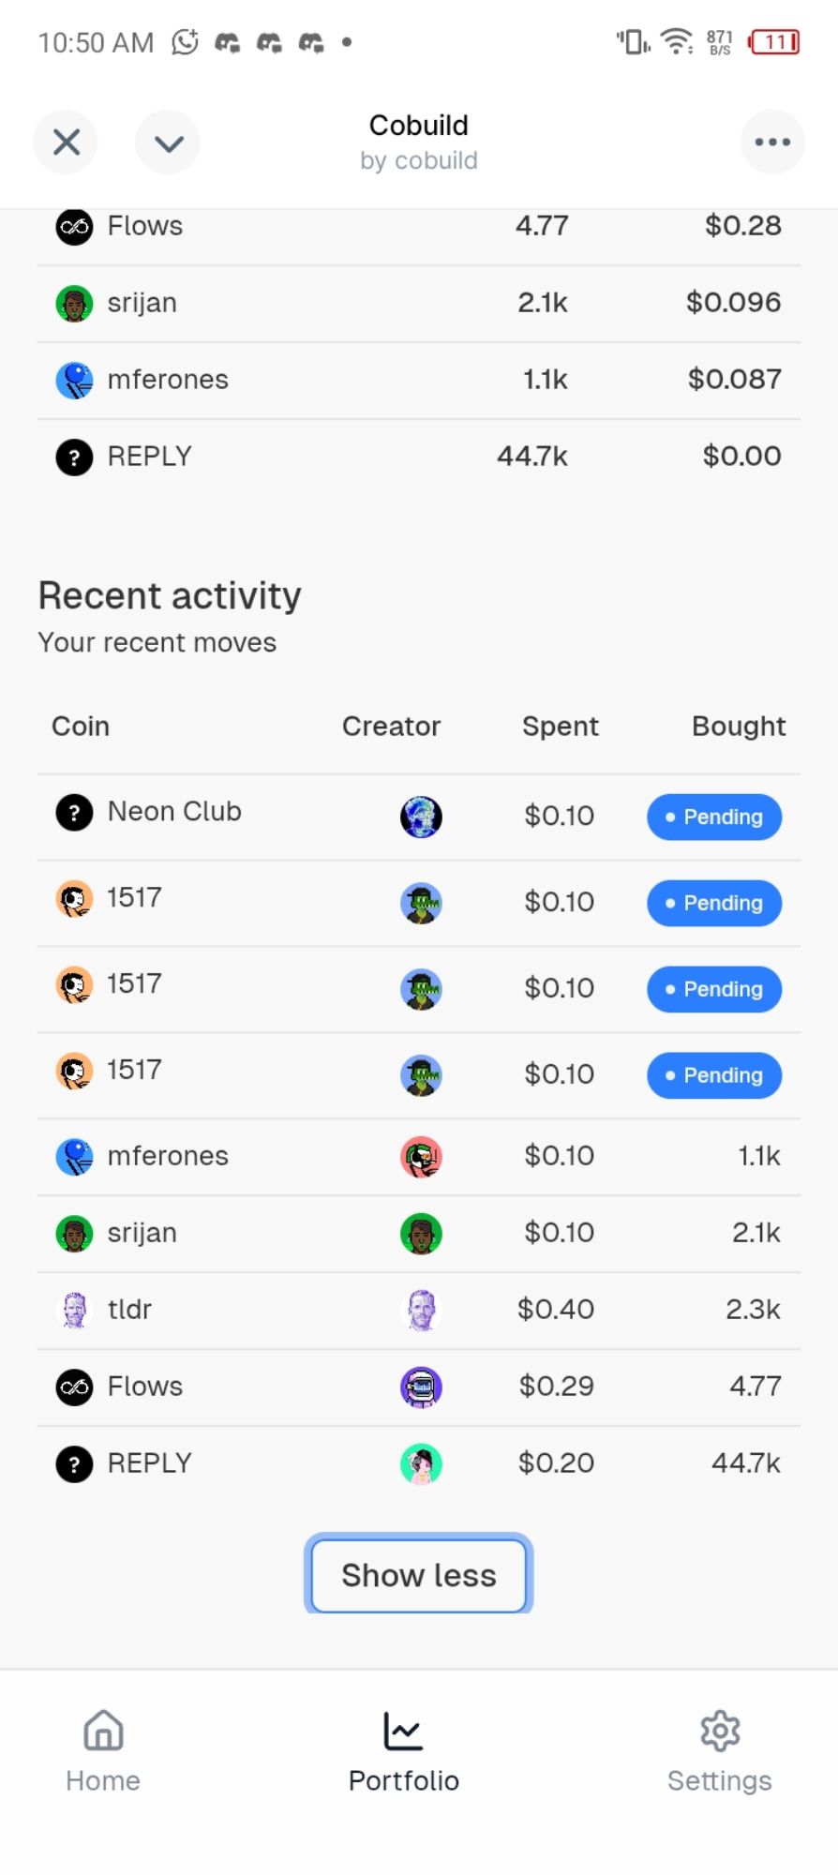Image resolution: width=838 pixels, height=1875 pixels.
Task: Open the Settings tab
Action: coord(719,1750)
